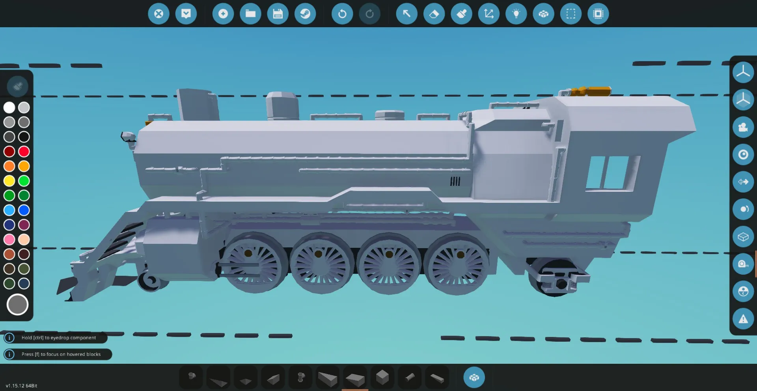The height and width of the screenshot is (391, 757).
Task: Toggle the warning triangle icon
Action: pyautogui.click(x=743, y=319)
